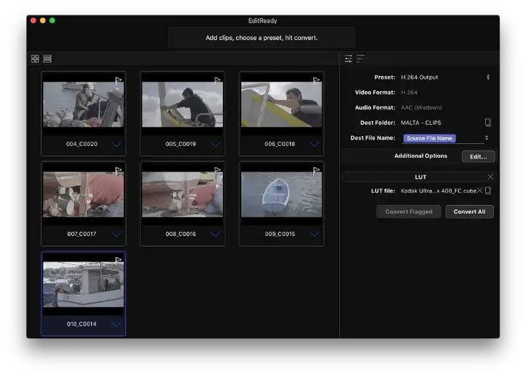The image size is (526, 376).
Task: Toggle flag on clip 009_C0015
Action: pos(316,171)
